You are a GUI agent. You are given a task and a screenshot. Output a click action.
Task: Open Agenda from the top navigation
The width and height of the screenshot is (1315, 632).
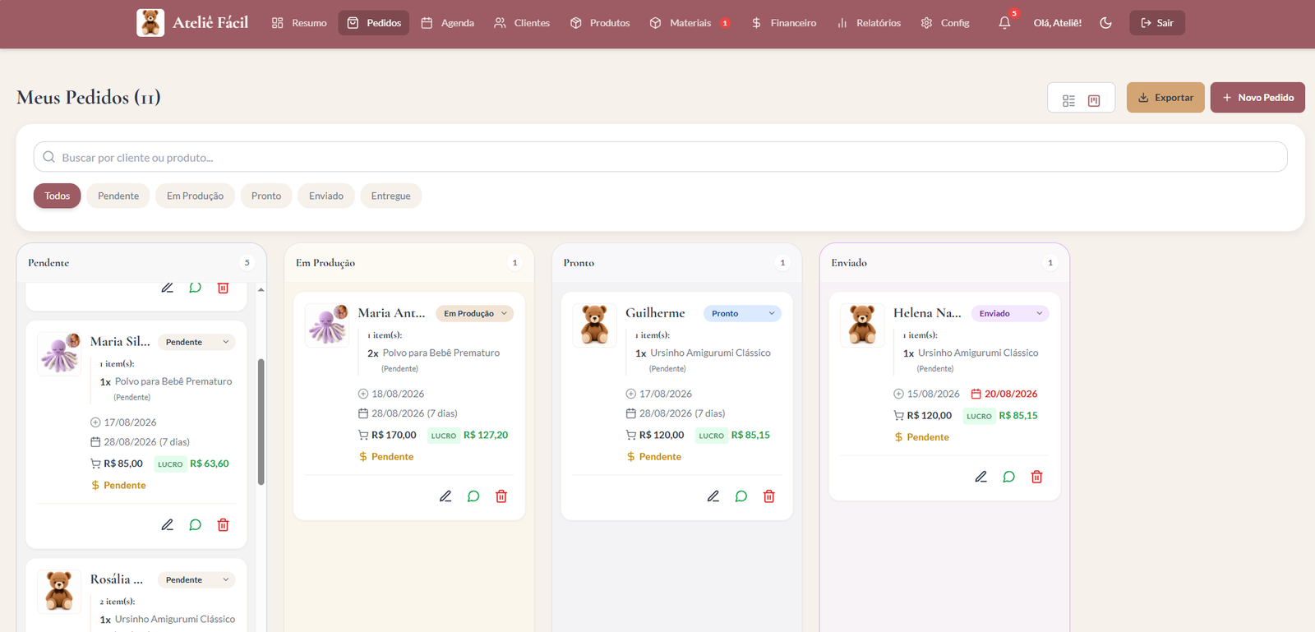pyautogui.click(x=448, y=23)
